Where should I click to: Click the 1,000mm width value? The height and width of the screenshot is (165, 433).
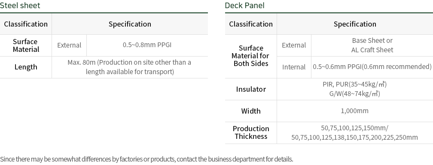pos(354,111)
